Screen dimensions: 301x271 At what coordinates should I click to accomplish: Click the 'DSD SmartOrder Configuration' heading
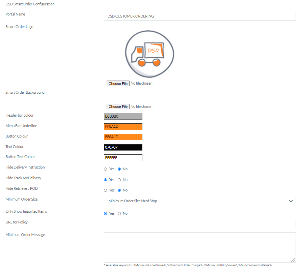30,4
